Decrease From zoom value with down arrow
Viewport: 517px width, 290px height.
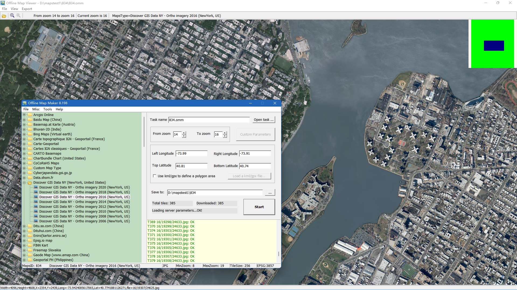(184, 136)
